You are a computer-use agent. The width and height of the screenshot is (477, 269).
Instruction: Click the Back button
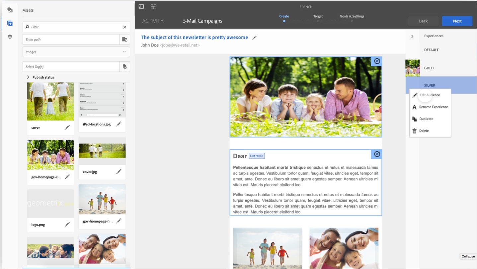coord(423,21)
